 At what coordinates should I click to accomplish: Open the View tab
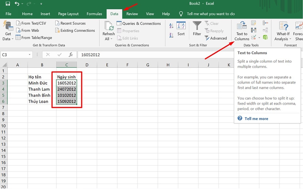(x=150, y=14)
